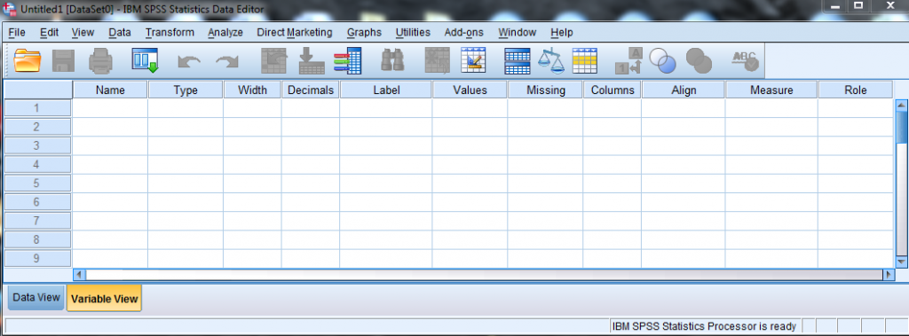Select row header 9
The height and width of the screenshot is (336, 909).
click(x=37, y=258)
